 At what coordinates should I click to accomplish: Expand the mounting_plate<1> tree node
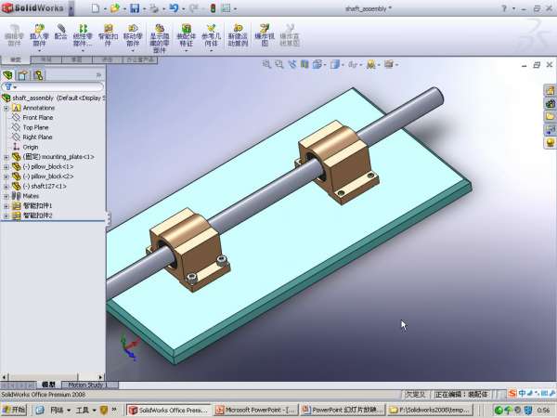point(6,157)
